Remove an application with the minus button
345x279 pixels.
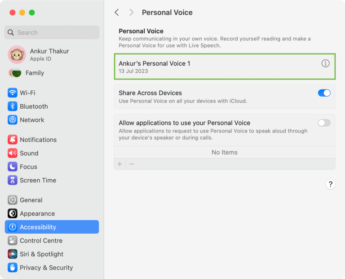pyautogui.click(x=132, y=164)
